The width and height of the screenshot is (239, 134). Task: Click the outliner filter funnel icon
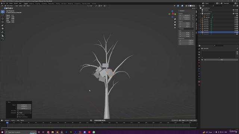pyautogui.click(x=234, y=6)
